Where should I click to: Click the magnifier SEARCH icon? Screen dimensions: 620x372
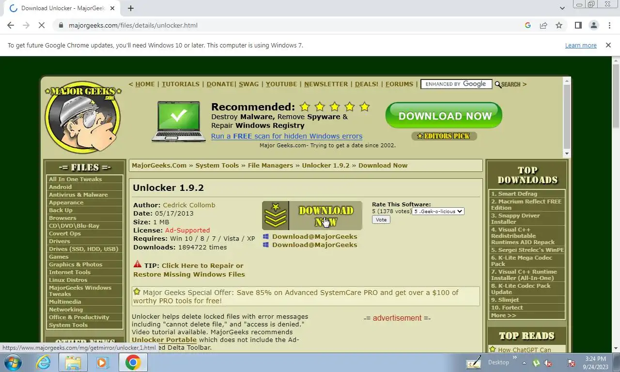click(507, 84)
